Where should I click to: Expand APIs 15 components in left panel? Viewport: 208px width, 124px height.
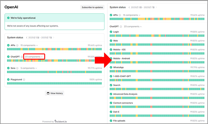[x=29, y=45]
